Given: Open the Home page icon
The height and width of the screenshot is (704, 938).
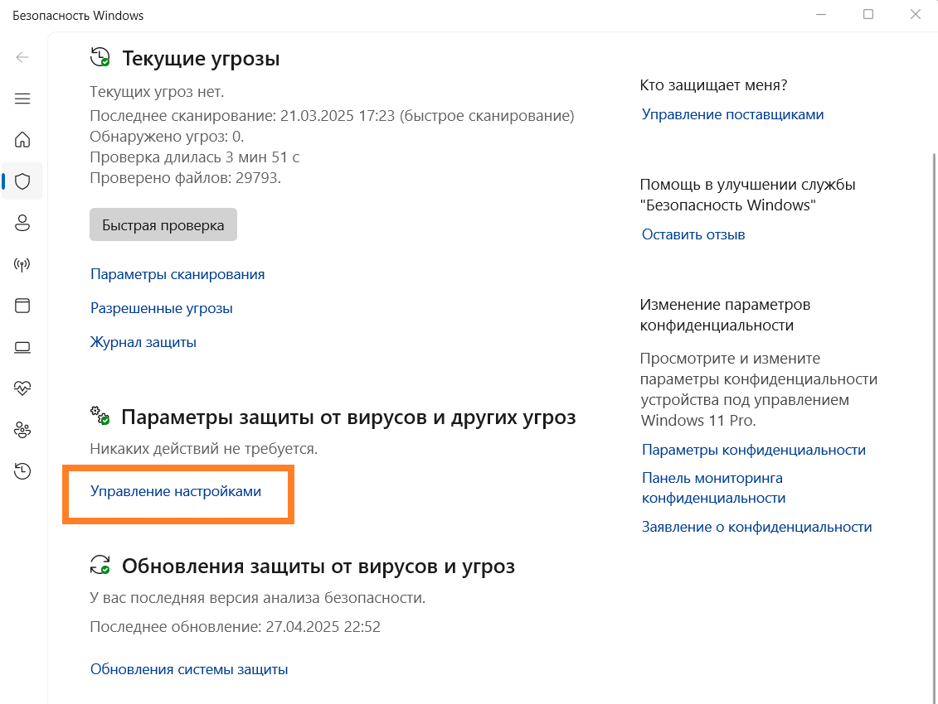Looking at the screenshot, I should pos(22,140).
